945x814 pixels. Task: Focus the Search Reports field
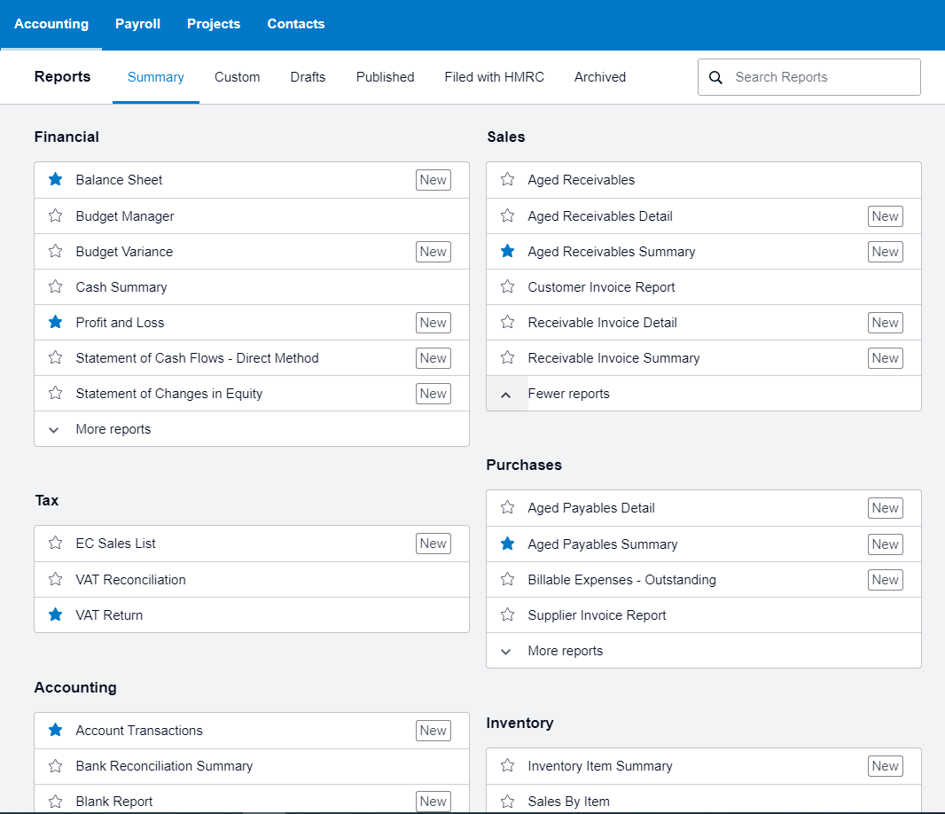click(808, 77)
